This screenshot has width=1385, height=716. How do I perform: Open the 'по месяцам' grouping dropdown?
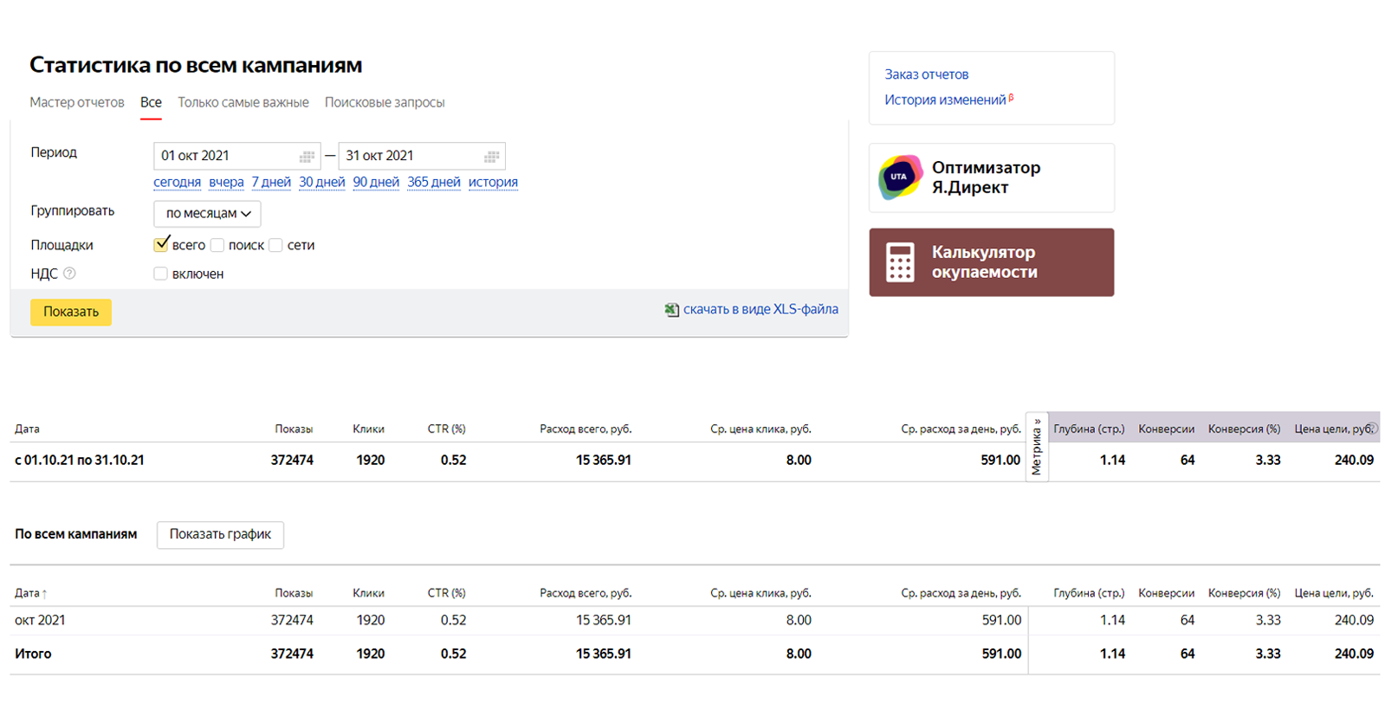[x=207, y=213]
